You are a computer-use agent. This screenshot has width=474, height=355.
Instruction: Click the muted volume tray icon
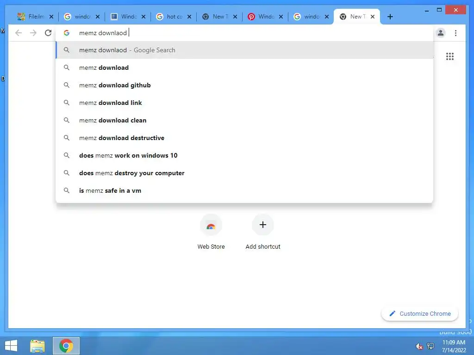[419, 346]
